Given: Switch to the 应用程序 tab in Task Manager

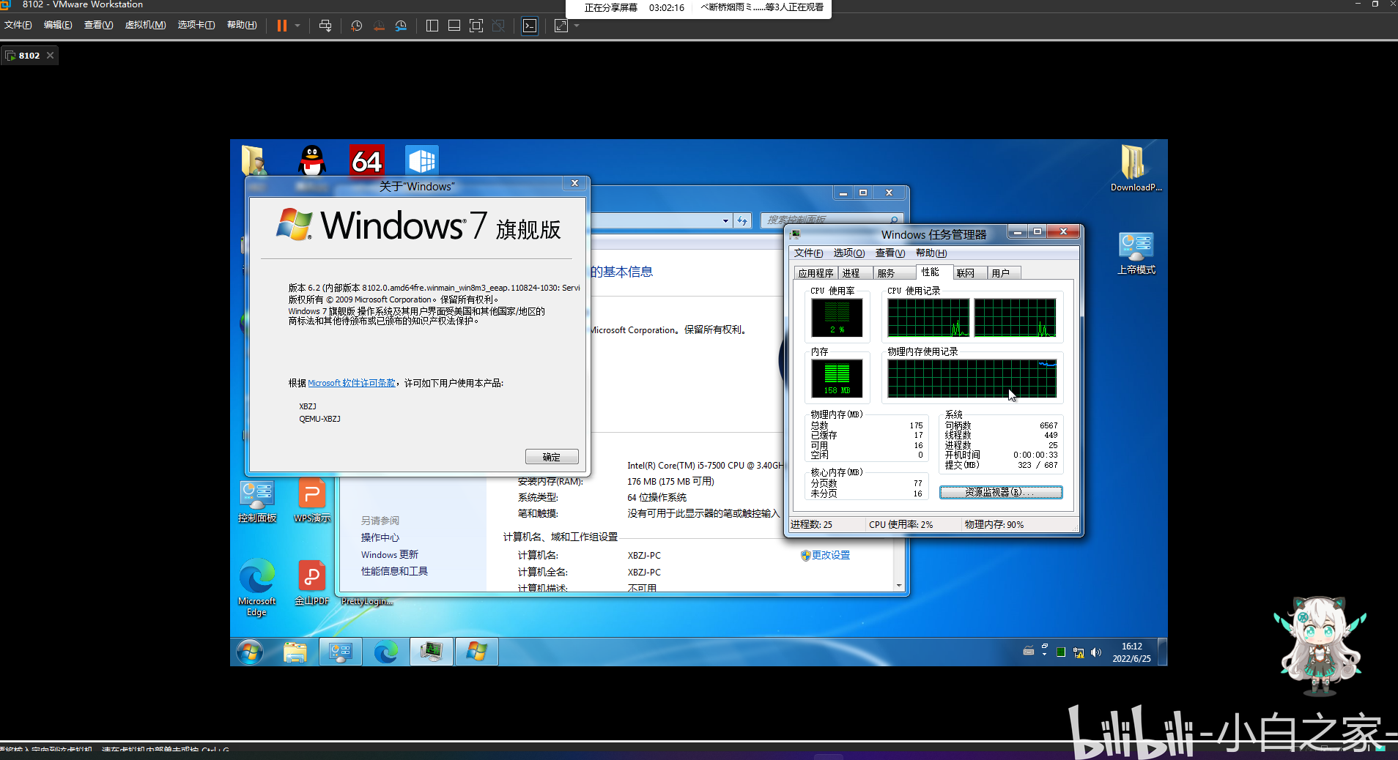Looking at the screenshot, I should point(815,273).
